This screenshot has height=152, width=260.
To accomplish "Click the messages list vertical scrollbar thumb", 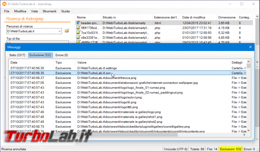I will tap(248, 66).
